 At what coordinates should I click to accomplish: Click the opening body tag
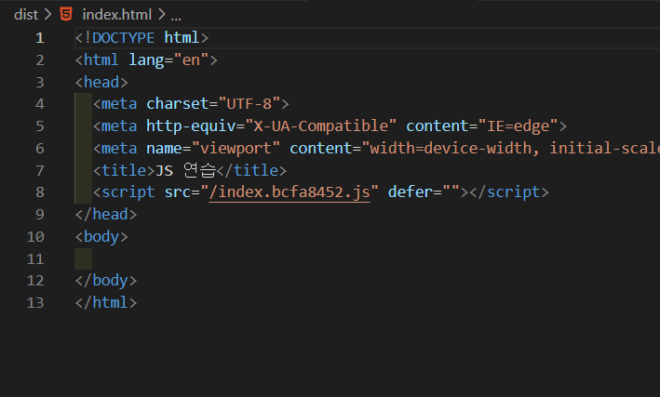tap(101, 237)
